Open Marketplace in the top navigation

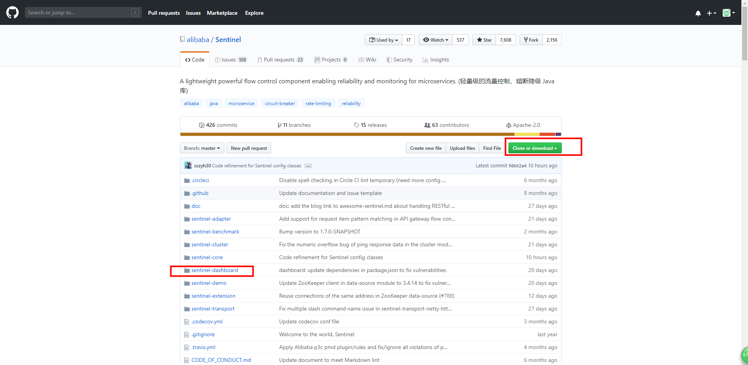[x=222, y=13]
